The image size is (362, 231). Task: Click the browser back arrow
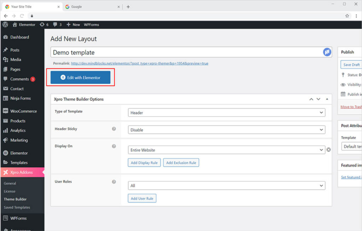coord(6,16)
